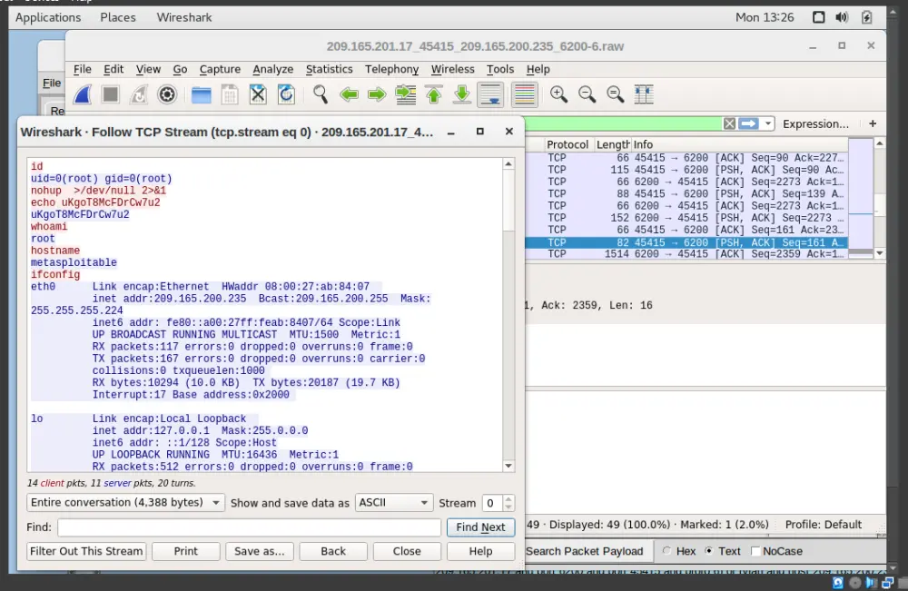Click the green display filter field

624,123
